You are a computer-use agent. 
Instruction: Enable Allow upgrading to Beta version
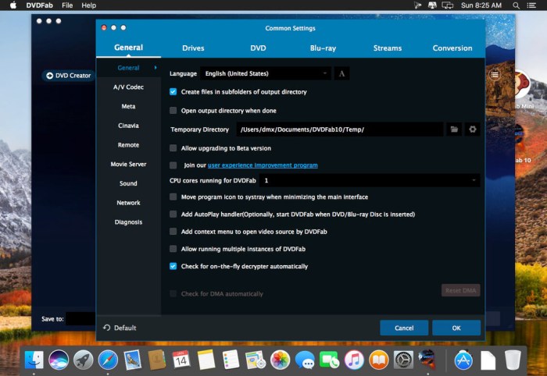click(173, 148)
